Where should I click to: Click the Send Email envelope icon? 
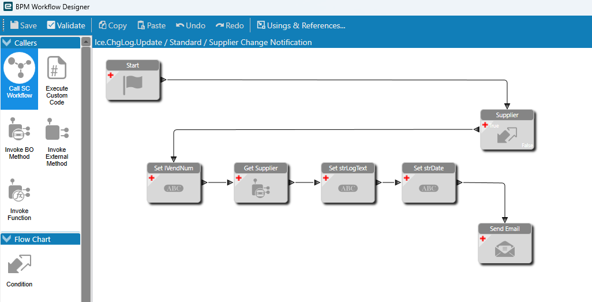point(505,250)
